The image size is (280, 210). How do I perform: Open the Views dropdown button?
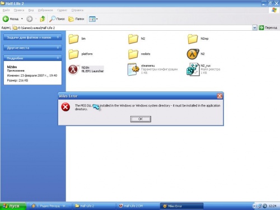coord(94,19)
